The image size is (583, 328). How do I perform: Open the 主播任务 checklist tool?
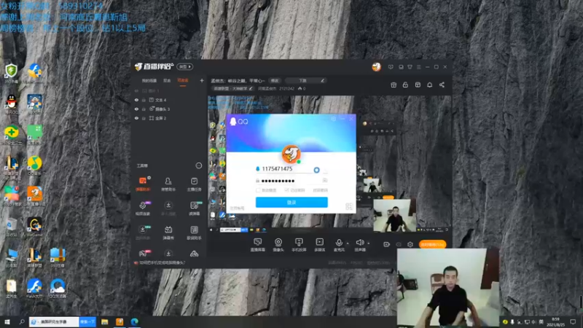tap(194, 184)
